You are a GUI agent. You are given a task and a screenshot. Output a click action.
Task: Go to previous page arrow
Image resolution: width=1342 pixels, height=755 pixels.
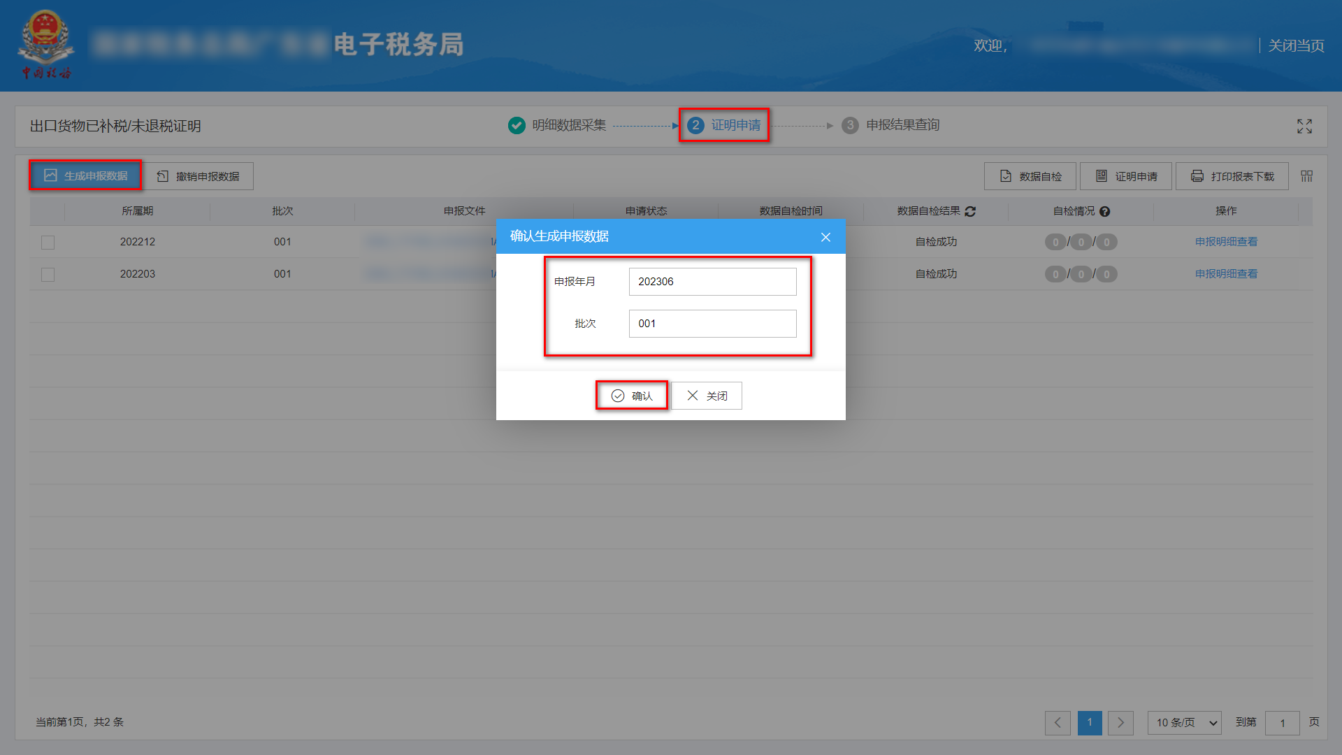(1058, 722)
